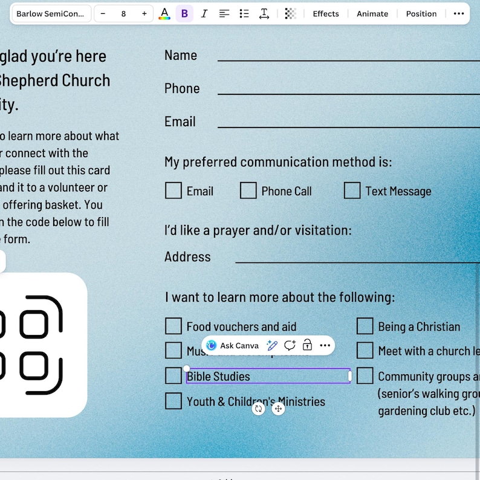Select the Email preference checkbox shape

(174, 190)
